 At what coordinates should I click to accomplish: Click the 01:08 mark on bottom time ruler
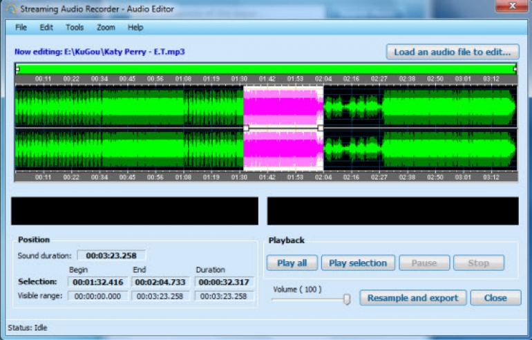point(183,177)
